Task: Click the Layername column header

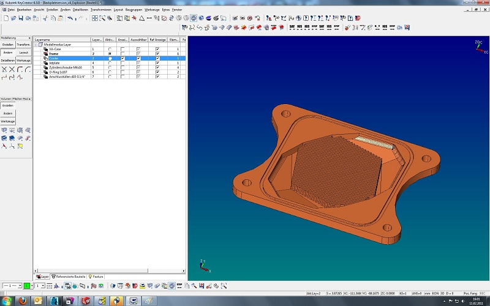Action: coord(62,40)
